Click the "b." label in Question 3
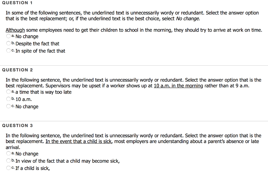 coord(13,161)
